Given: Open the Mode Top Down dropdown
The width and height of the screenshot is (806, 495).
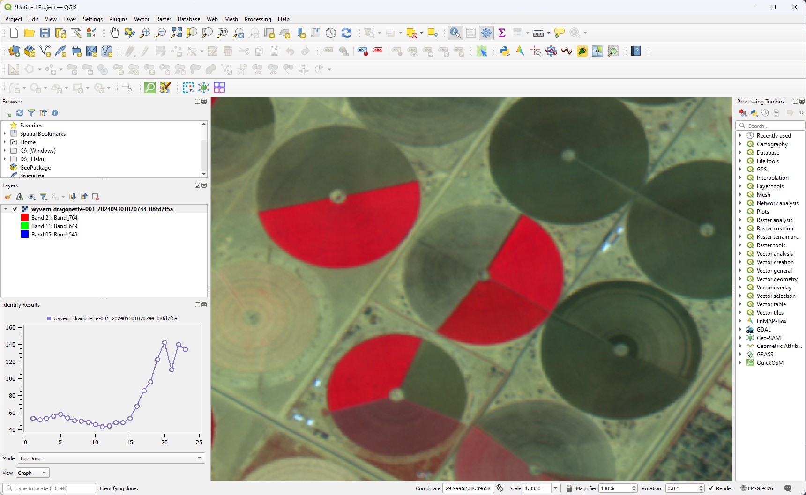Looking at the screenshot, I should [x=111, y=458].
